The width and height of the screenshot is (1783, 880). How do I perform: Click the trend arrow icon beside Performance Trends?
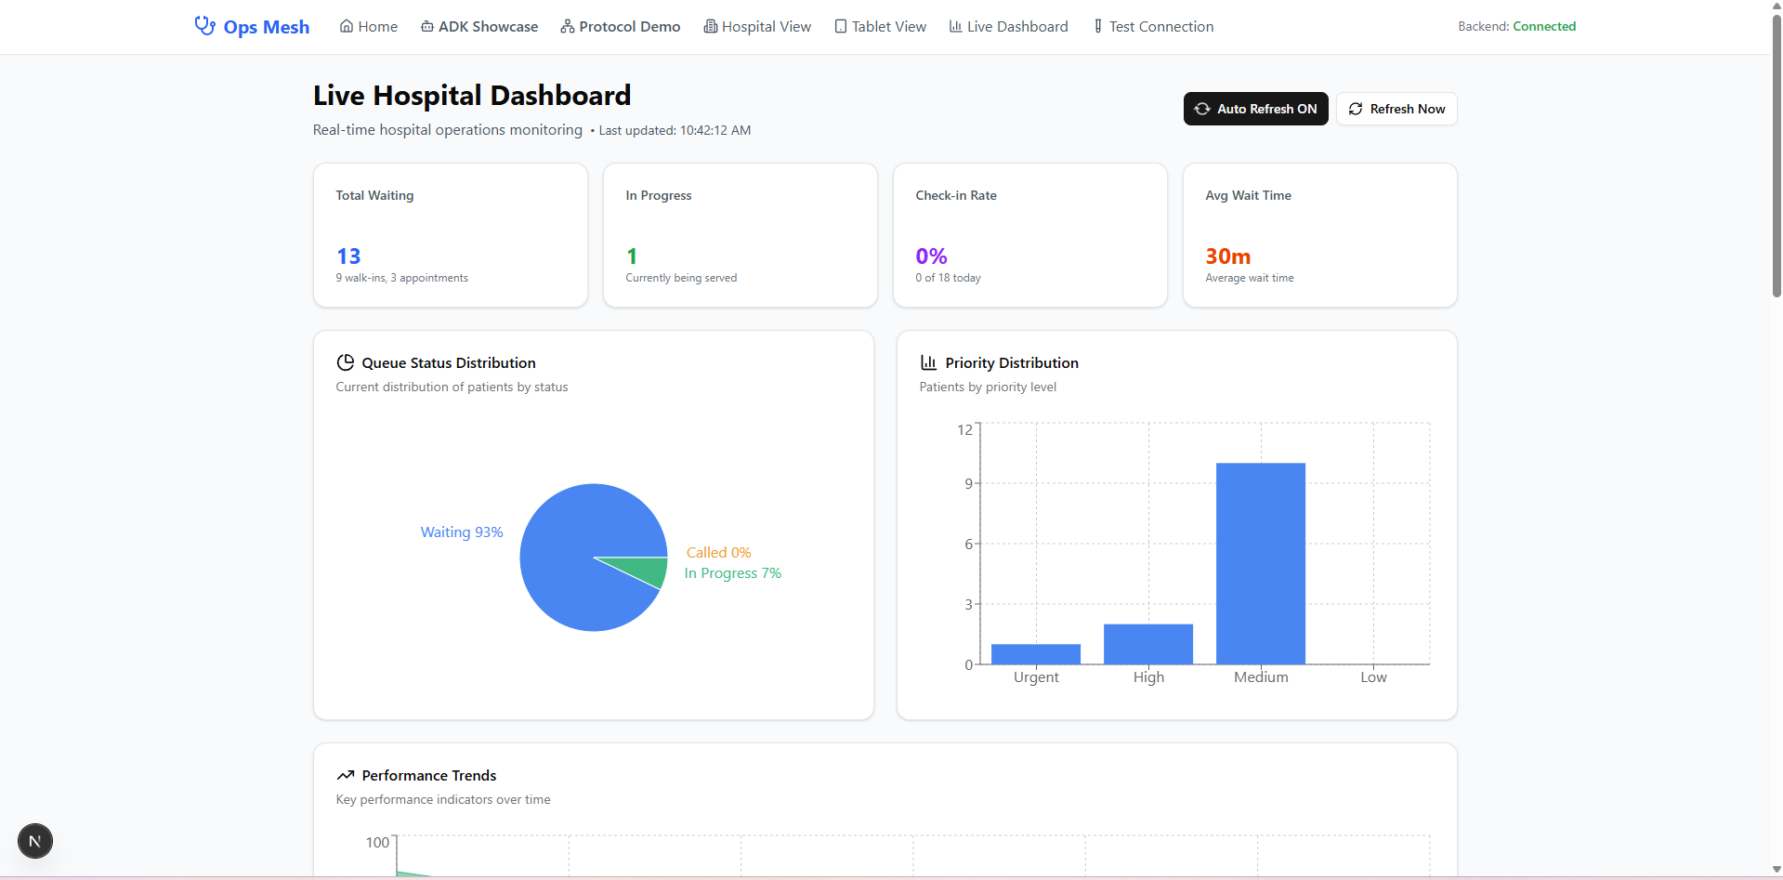click(346, 775)
